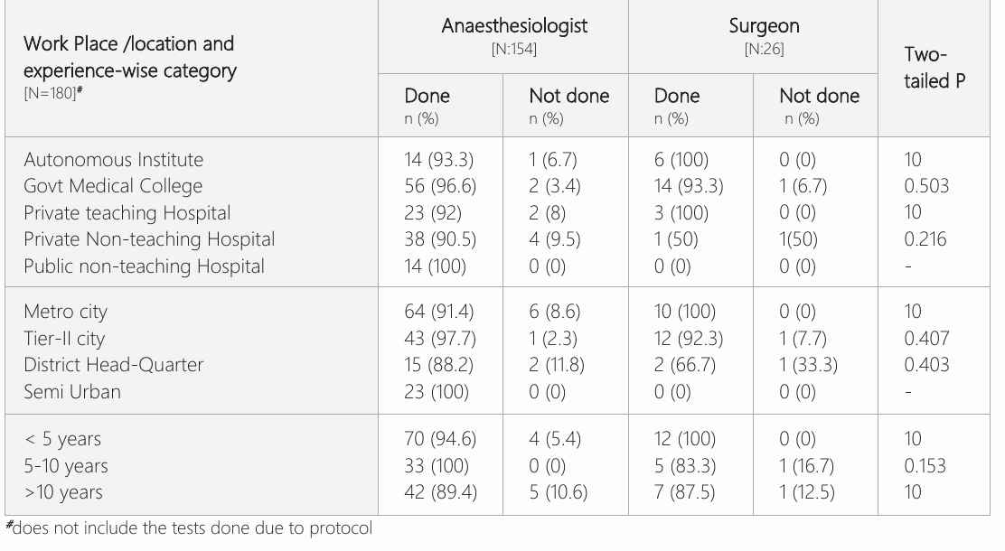Click the Surgeon column header
This screenshot has width=1005, height=551.
(x=764, y=26)
